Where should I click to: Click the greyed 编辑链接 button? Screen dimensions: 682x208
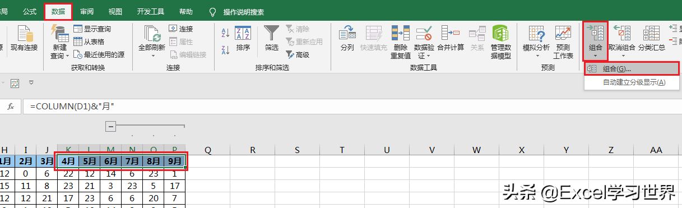pyautogui.click(x=188, y=54)
